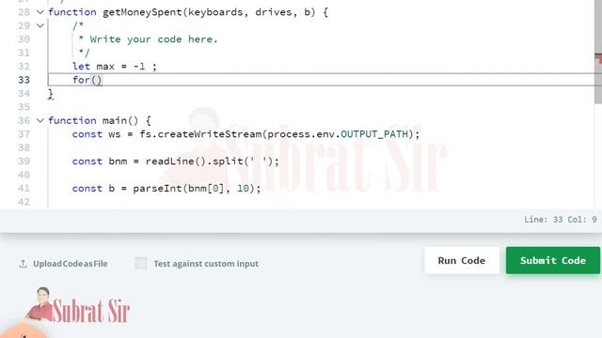This screenshot has height=338, width=602.
Task: Click line number 41 in the gutter
Action: [24, 189]
